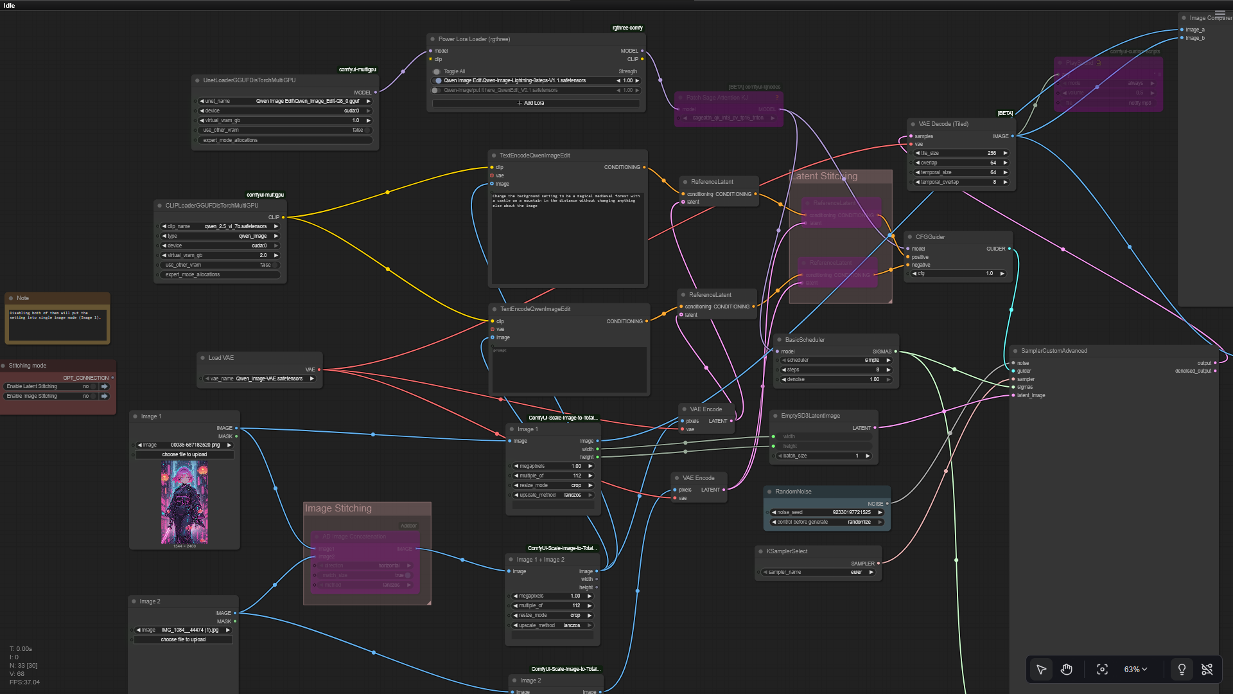Open the unet_name model selector

pyautogui.click(x=285, y=102)
